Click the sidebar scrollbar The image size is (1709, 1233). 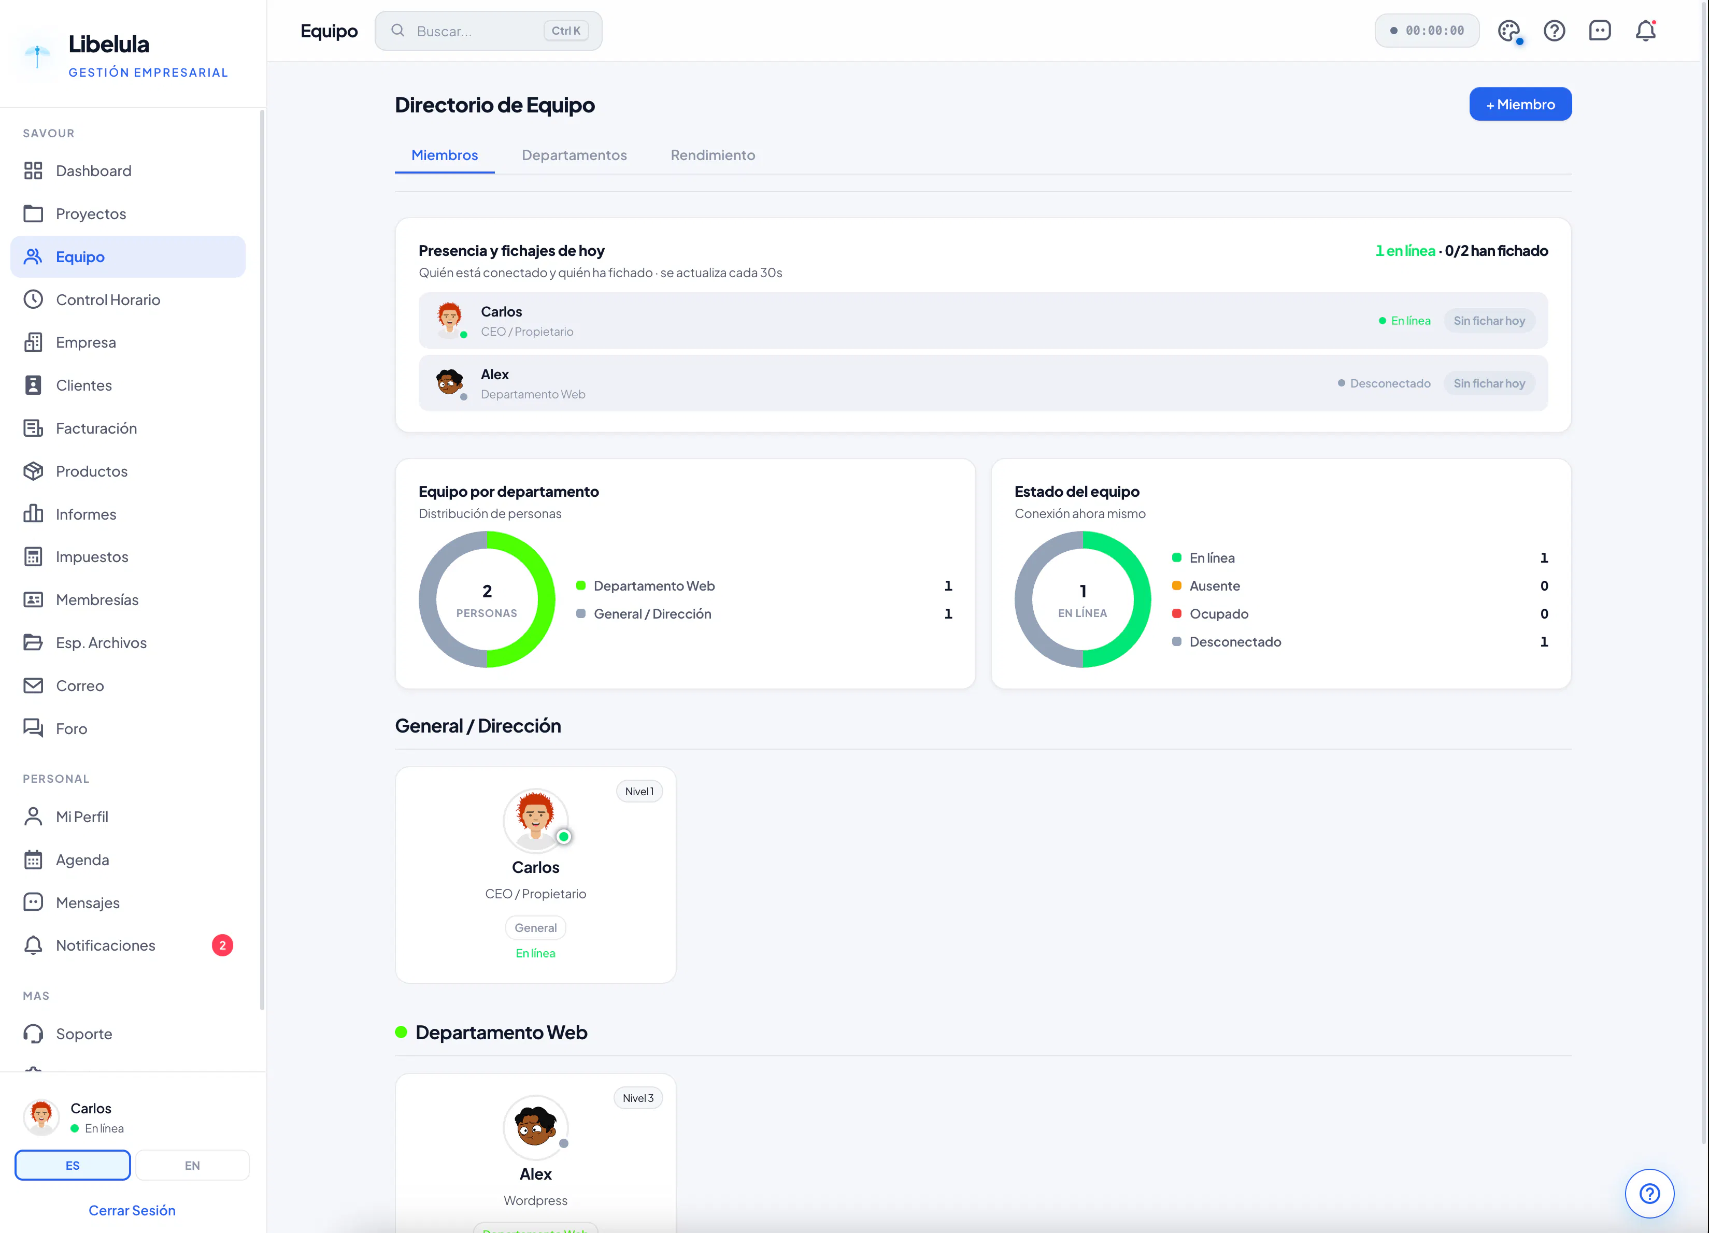262,560
